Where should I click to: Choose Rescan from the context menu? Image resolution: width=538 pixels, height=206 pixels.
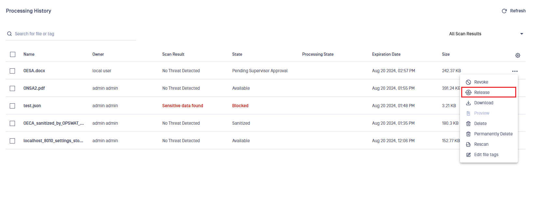[x=481, y=144]
